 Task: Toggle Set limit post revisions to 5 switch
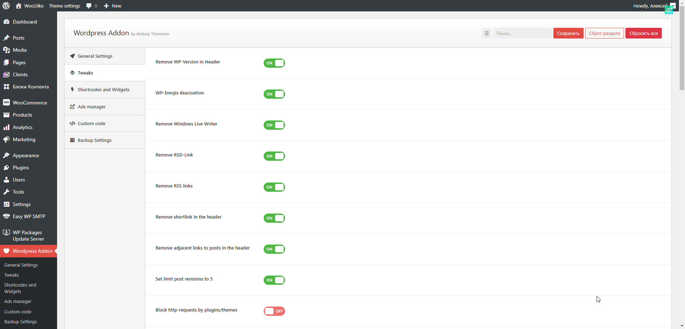tap(274, 280)
